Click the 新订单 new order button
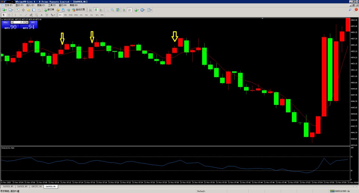Screen dimensions: 359x193 point(49,10)
